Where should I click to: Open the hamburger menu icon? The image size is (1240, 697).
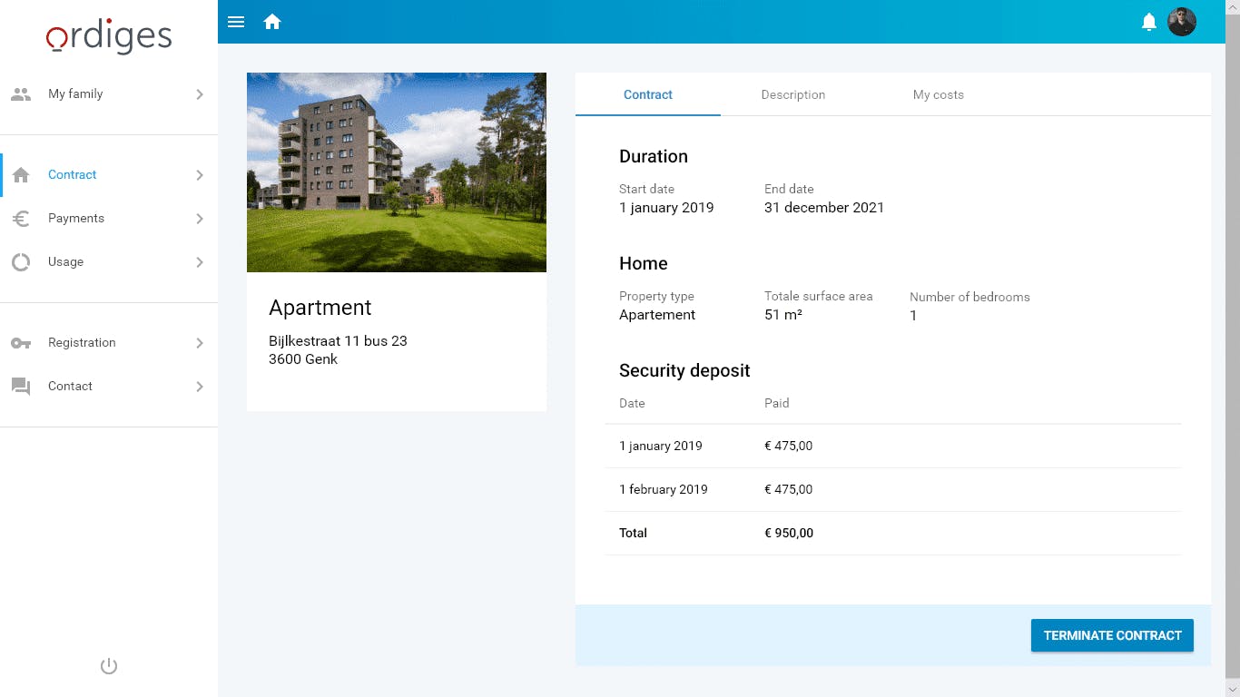coord(236,22)
